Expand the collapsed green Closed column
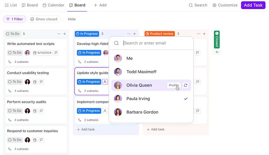 point(217,39)
